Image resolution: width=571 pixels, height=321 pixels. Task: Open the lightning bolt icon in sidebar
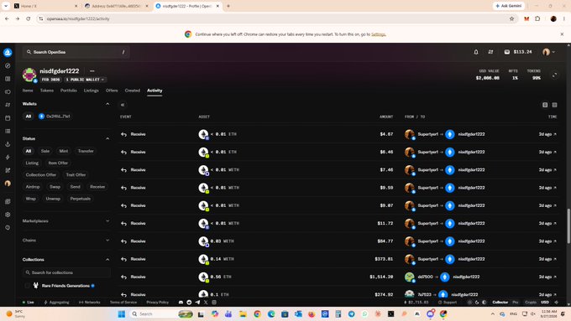pyautogui.click(x=8, y=157)
